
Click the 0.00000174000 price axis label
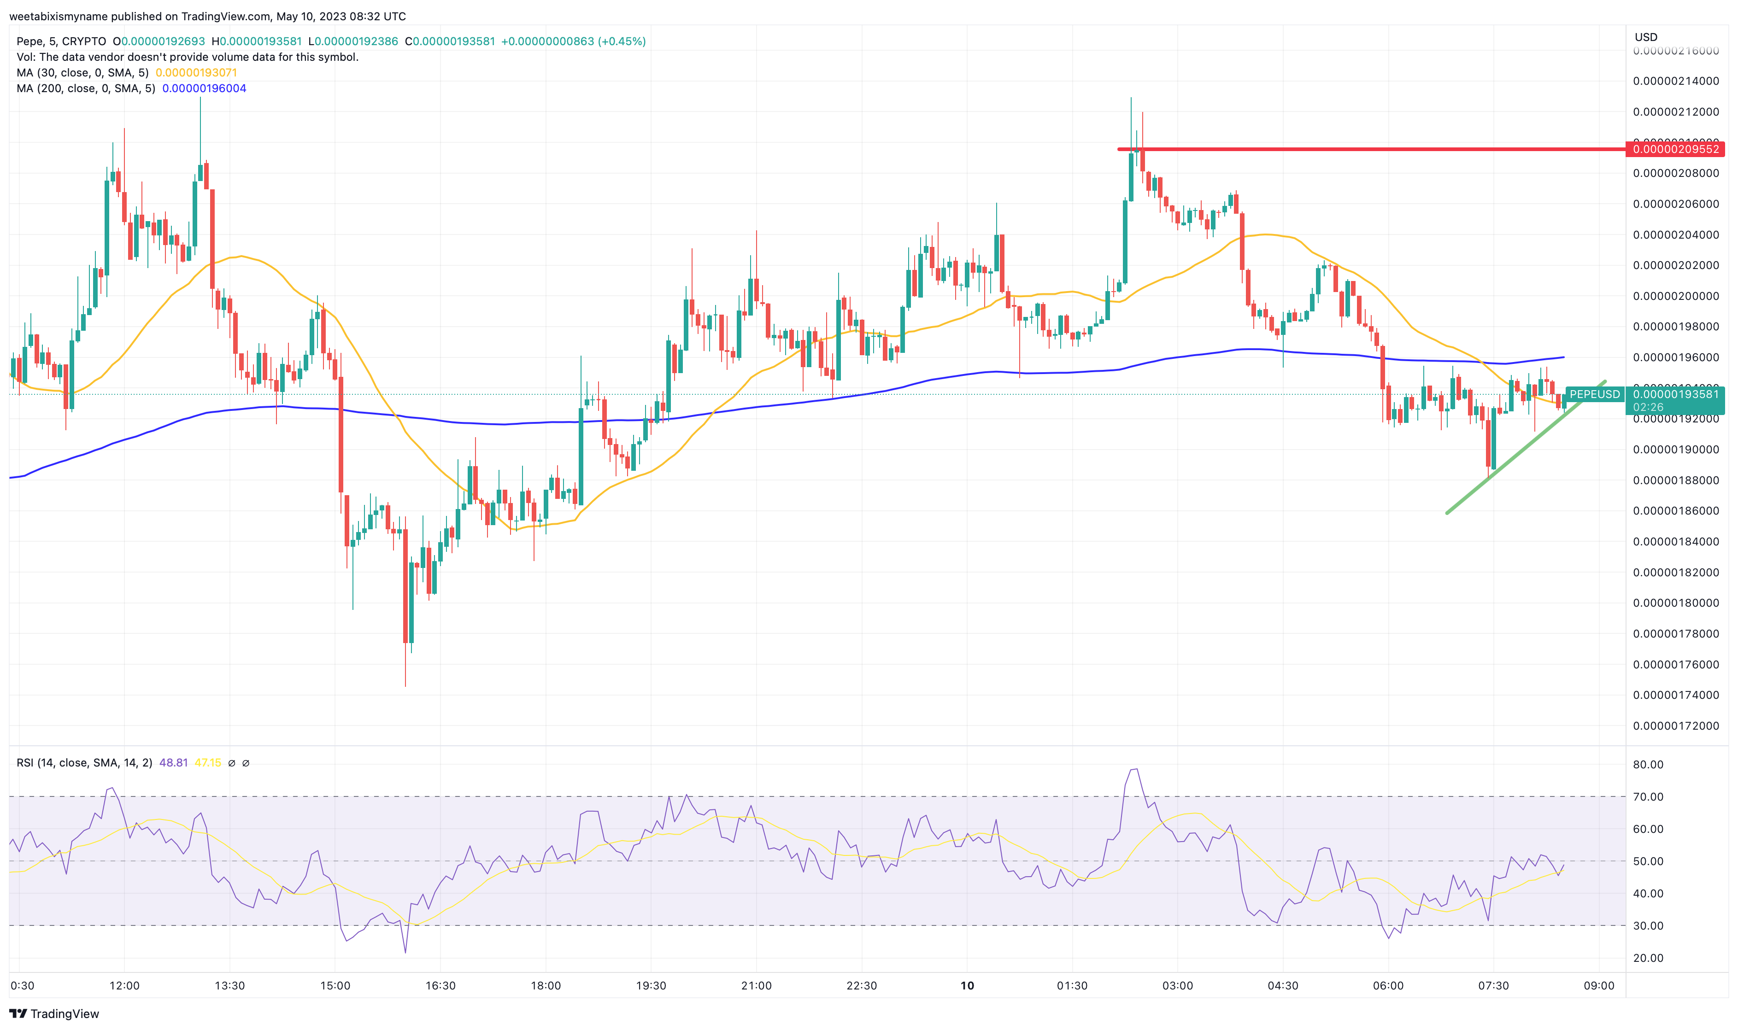point(1676,696)
